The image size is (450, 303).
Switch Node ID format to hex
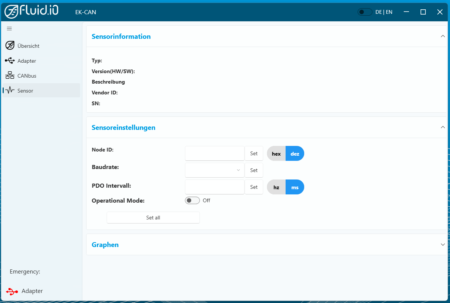point(276,154)
